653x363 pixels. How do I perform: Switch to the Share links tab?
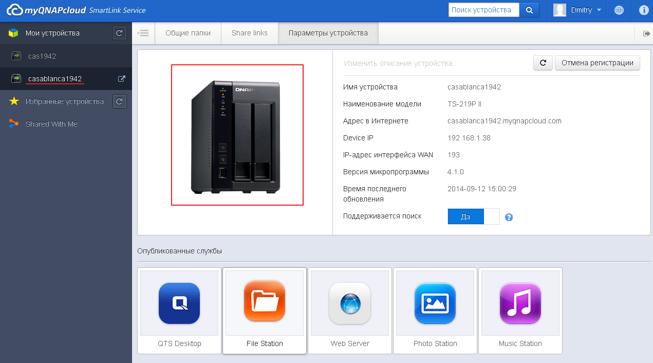250,33
